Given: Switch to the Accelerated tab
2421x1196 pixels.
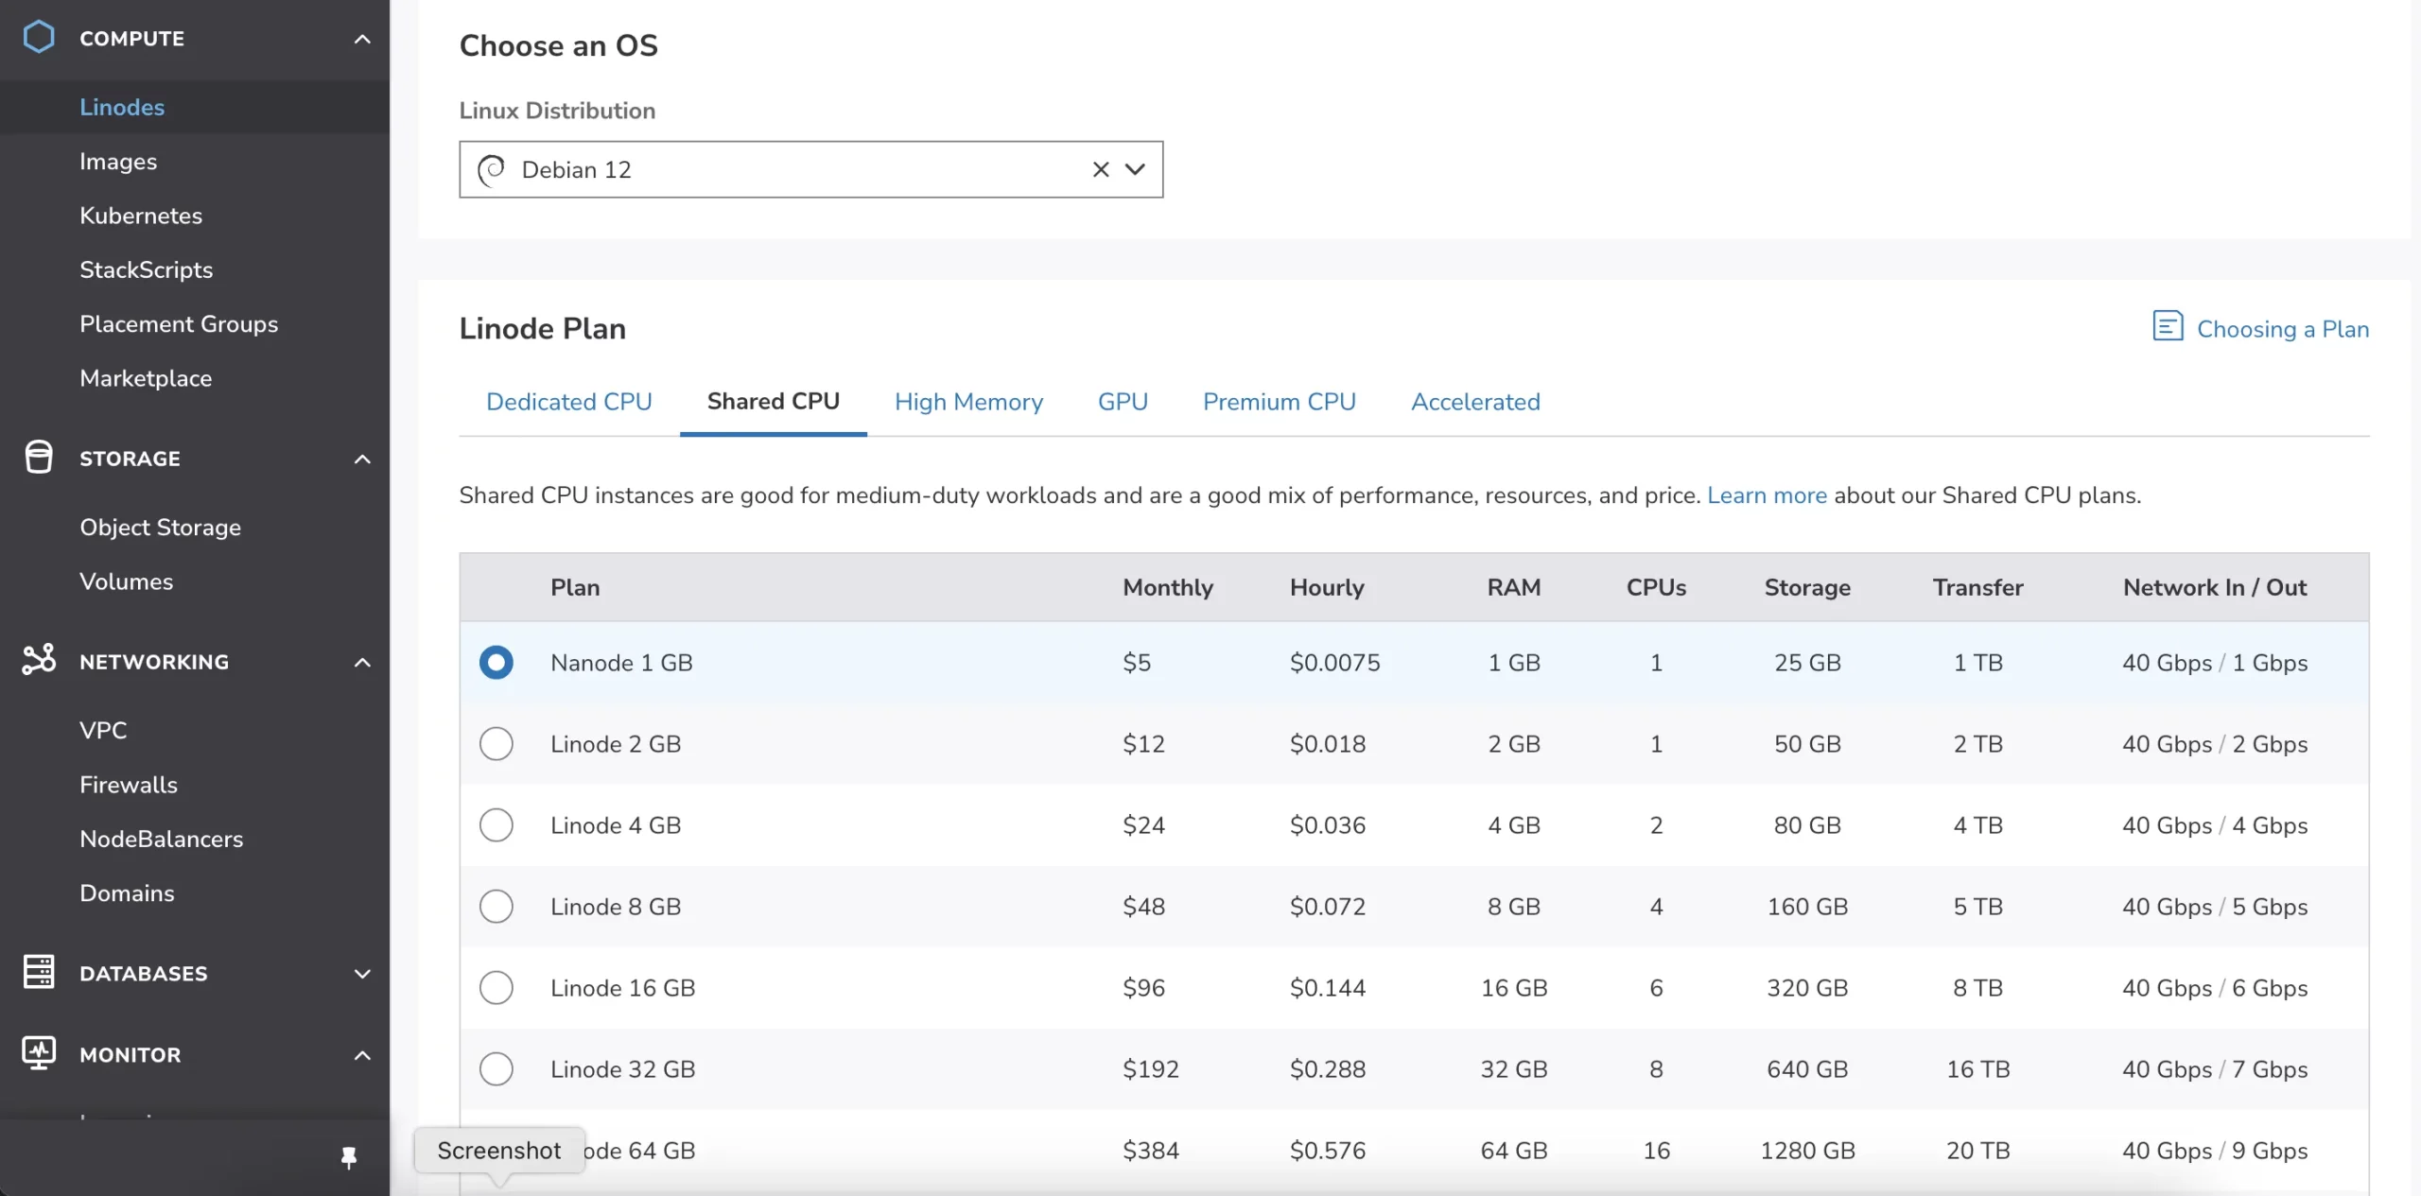Looking at the screenshot, I should 1475,402.
